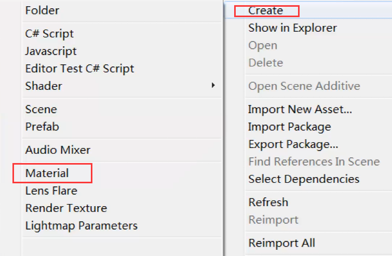The height and width of the screenshot is (256, 392).
Task: Select Reimport All option
Action: click(282, 243)
